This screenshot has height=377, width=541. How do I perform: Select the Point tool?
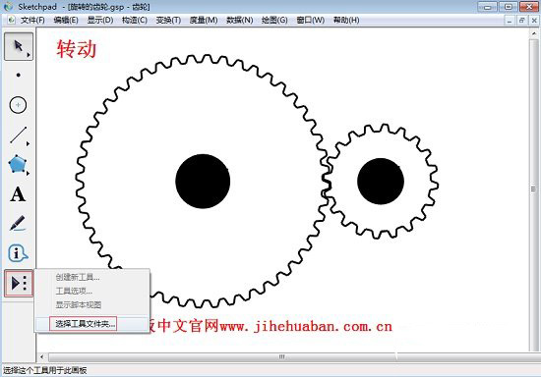pyautogui.click(x=19, y=75)
